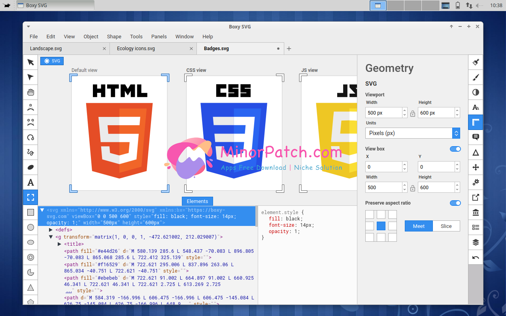Image resolution: width=506 pixels, height=316 pixels.
Task: Select the top-left aspect ratio alignment cell
Action: pos(370,214)
